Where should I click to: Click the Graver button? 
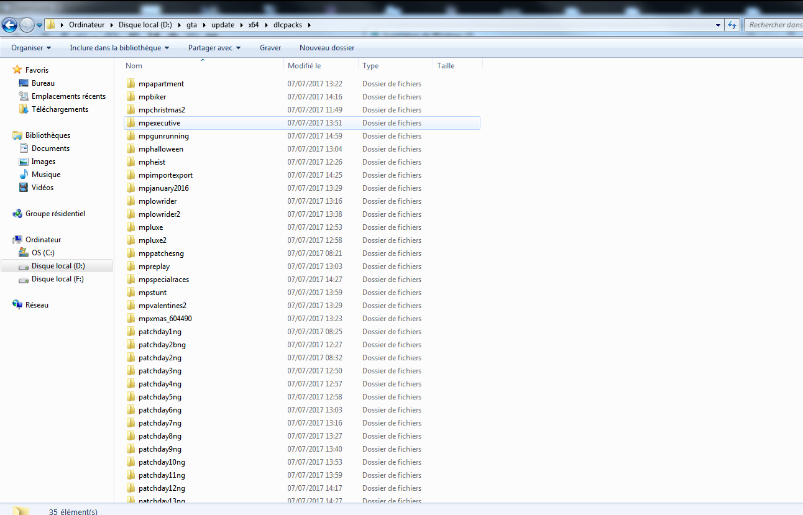click(270, 48)
